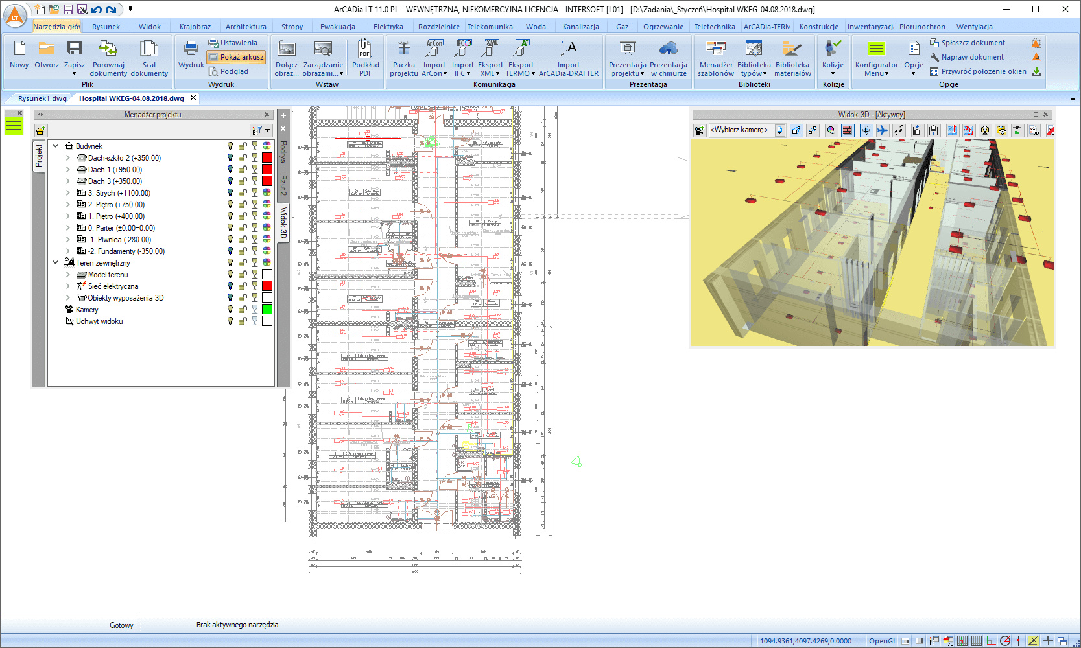Collapse the Teren zewnętrzny node

[56, 262]
